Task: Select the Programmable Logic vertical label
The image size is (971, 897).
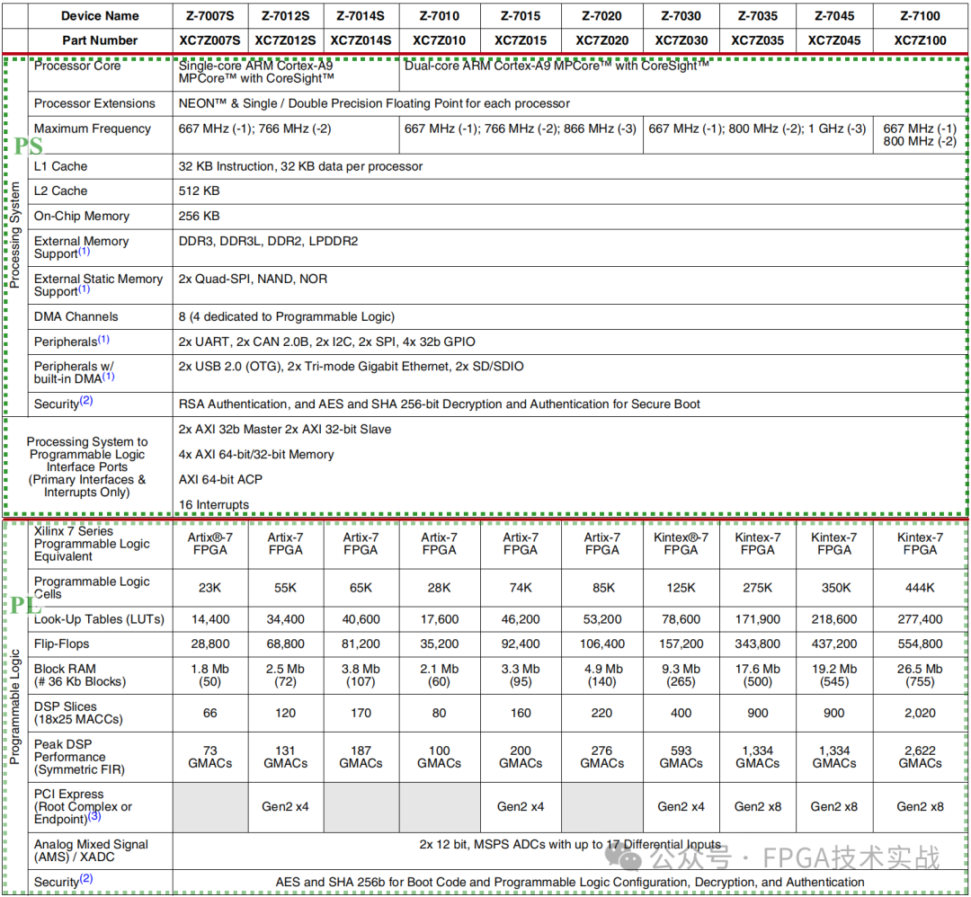Action: [15, 707]
